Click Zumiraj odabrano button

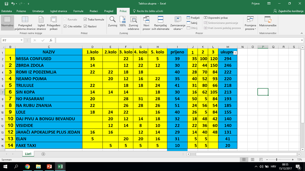coord(133,22)
